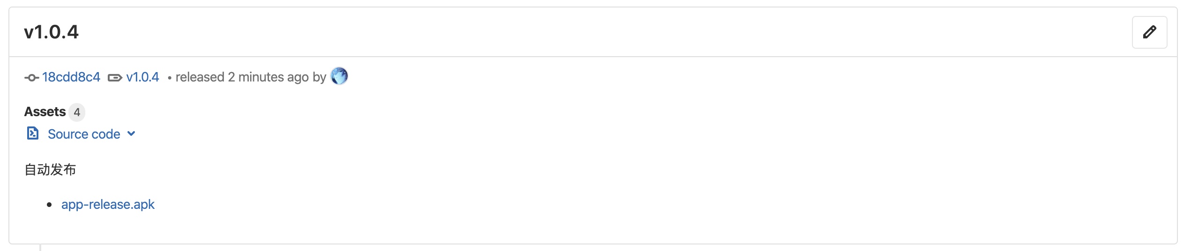Click the Source code link text
The width and height of the screenshot is (1191, 251).
pyautogui.click(x=84, y=134)
